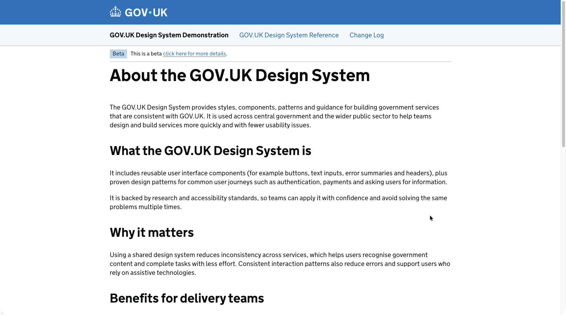The width and height of the screenshot is (566, 315).
Task: Open GOV.UK Design System Demonstration home
Action: 169,35
